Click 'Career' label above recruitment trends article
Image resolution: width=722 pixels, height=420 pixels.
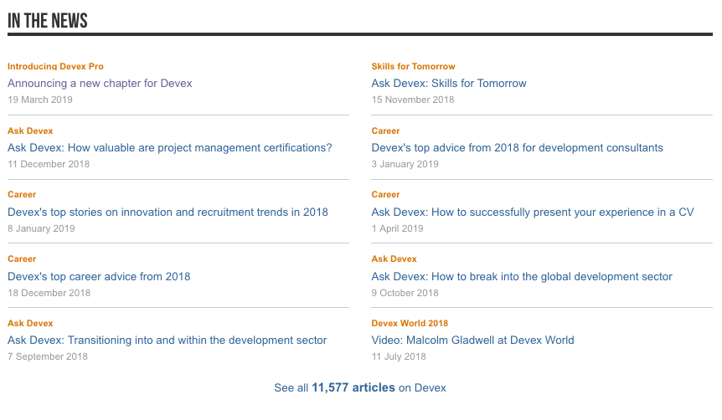pos(22,194)
